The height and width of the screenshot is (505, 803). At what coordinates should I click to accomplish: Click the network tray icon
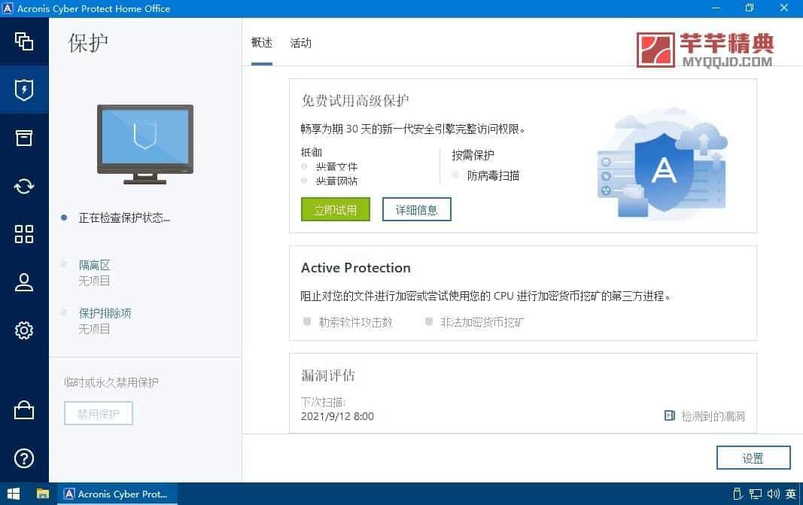[x=756, y=494]
